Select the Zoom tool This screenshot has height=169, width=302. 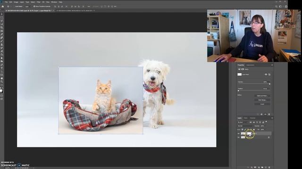pyautogui.click(x=2, y=82)
